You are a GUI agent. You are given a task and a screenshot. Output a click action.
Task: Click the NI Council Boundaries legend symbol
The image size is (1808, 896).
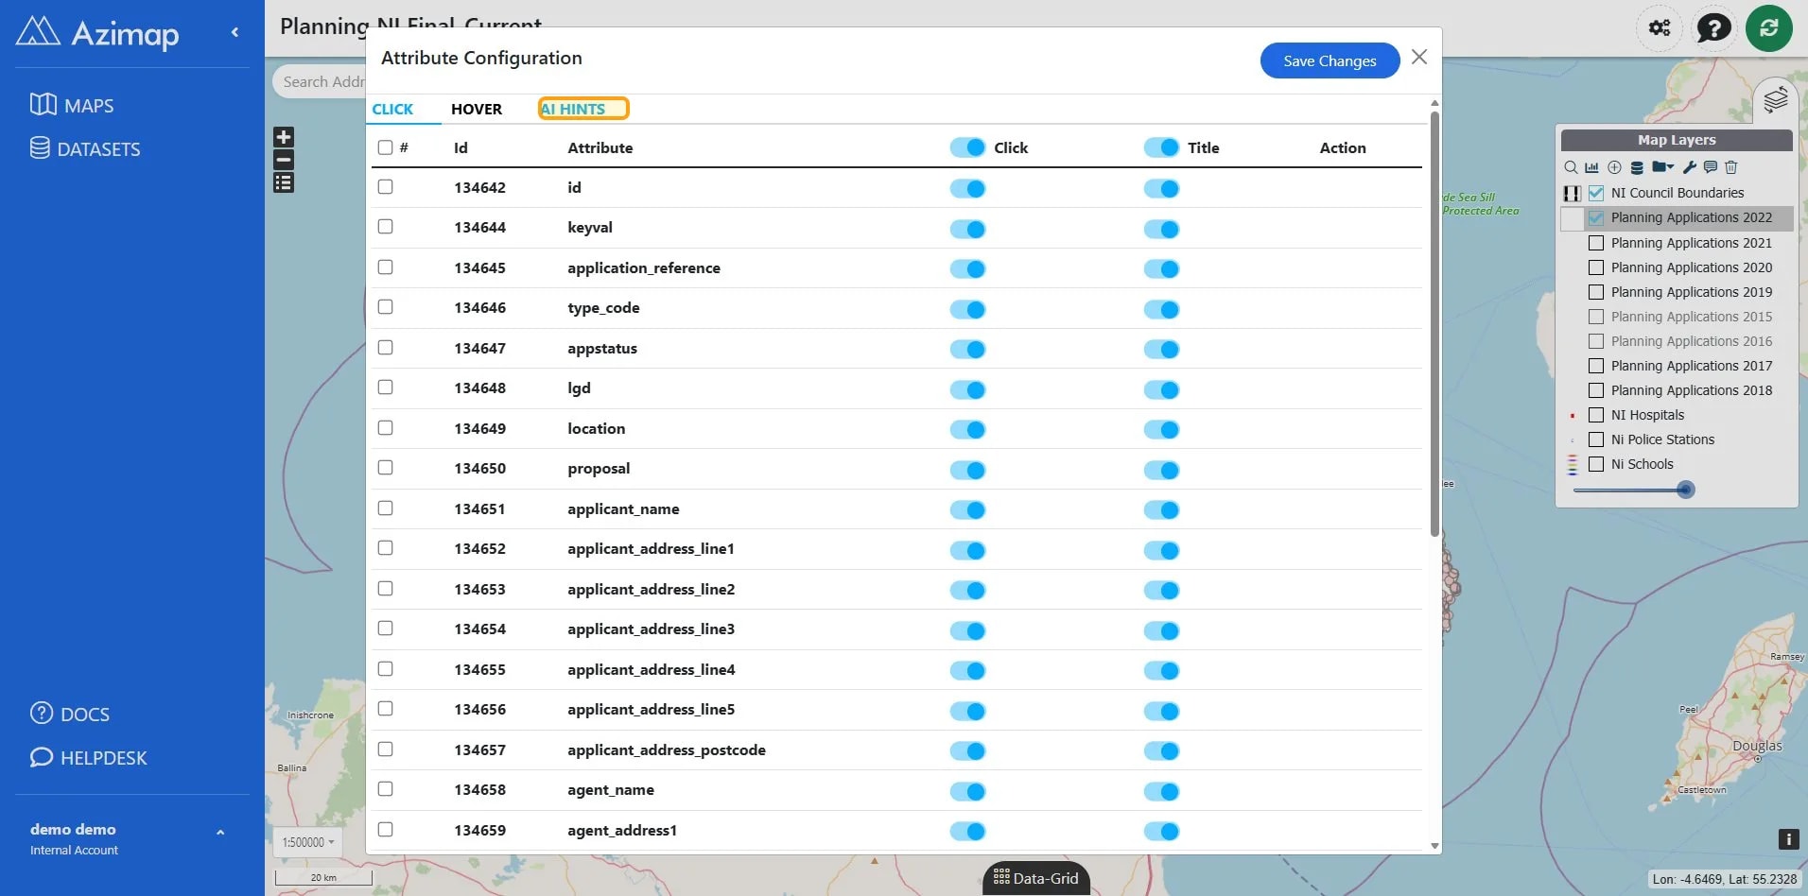pos(1572,193)
